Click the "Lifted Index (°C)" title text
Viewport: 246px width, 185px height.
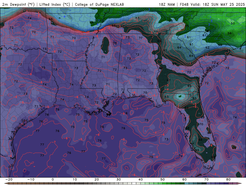(x=55, y=4)
